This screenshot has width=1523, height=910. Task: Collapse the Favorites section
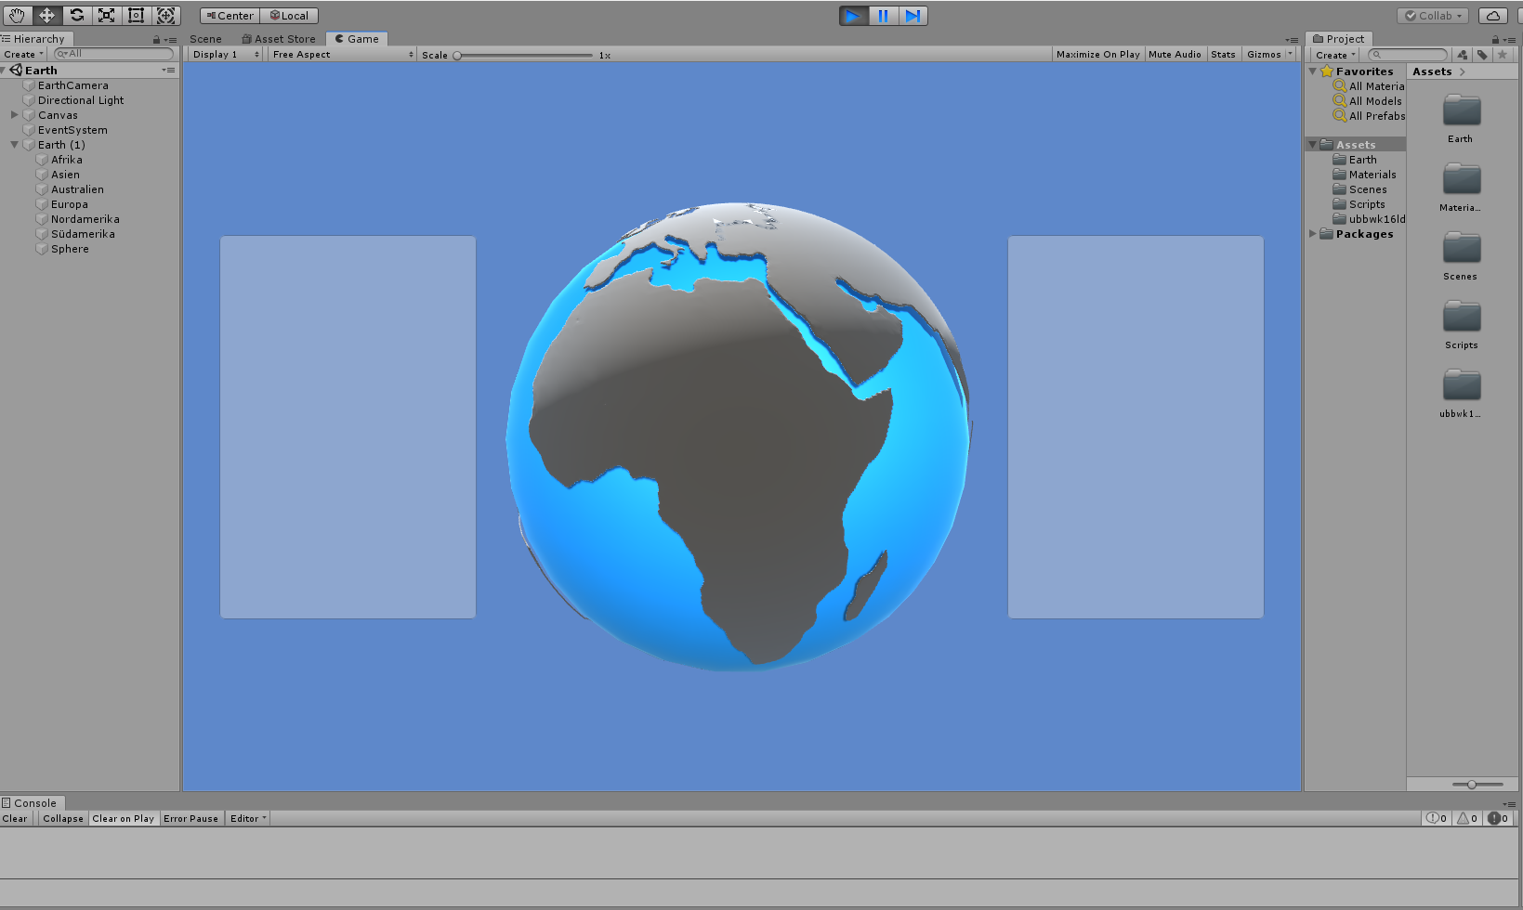pyautogui.click(x=1312, y=71)
